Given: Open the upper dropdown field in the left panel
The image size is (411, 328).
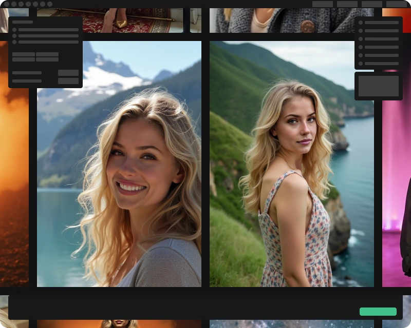Looking at the screenshot, I should (x=68, y=73).
